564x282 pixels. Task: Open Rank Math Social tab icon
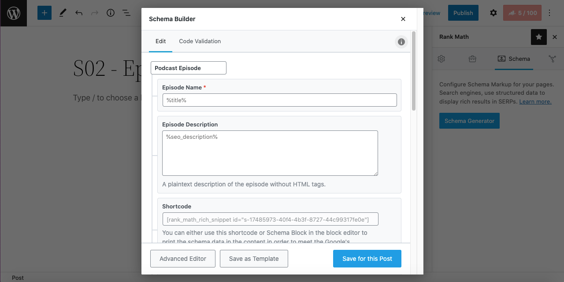(552, 59)
